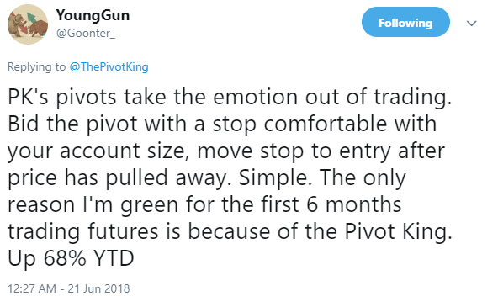Click the 'Bid the pivot' sentence start

(72, 124)
